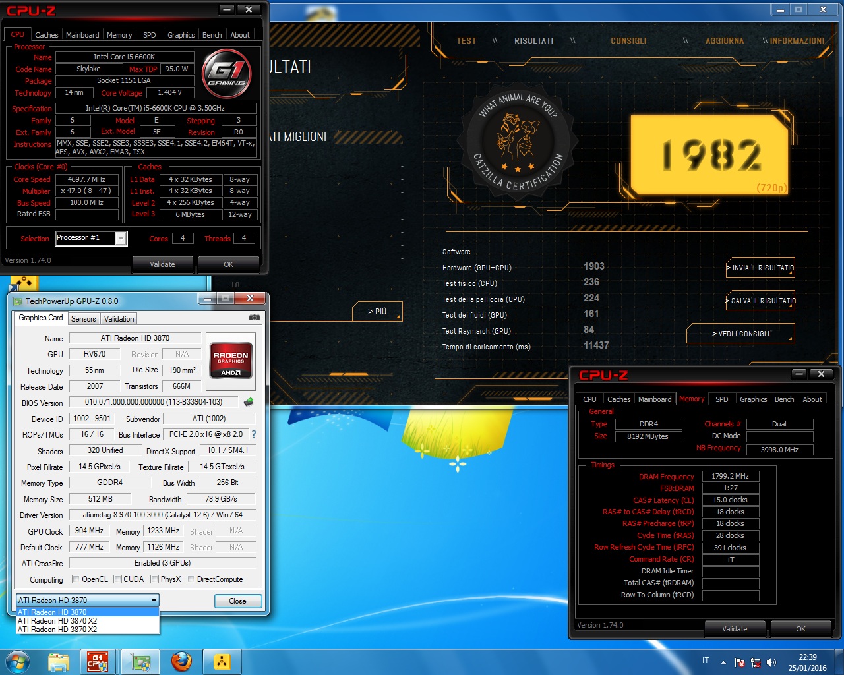Click the GPU-Z title bar app icon

(x=18, y=301)
